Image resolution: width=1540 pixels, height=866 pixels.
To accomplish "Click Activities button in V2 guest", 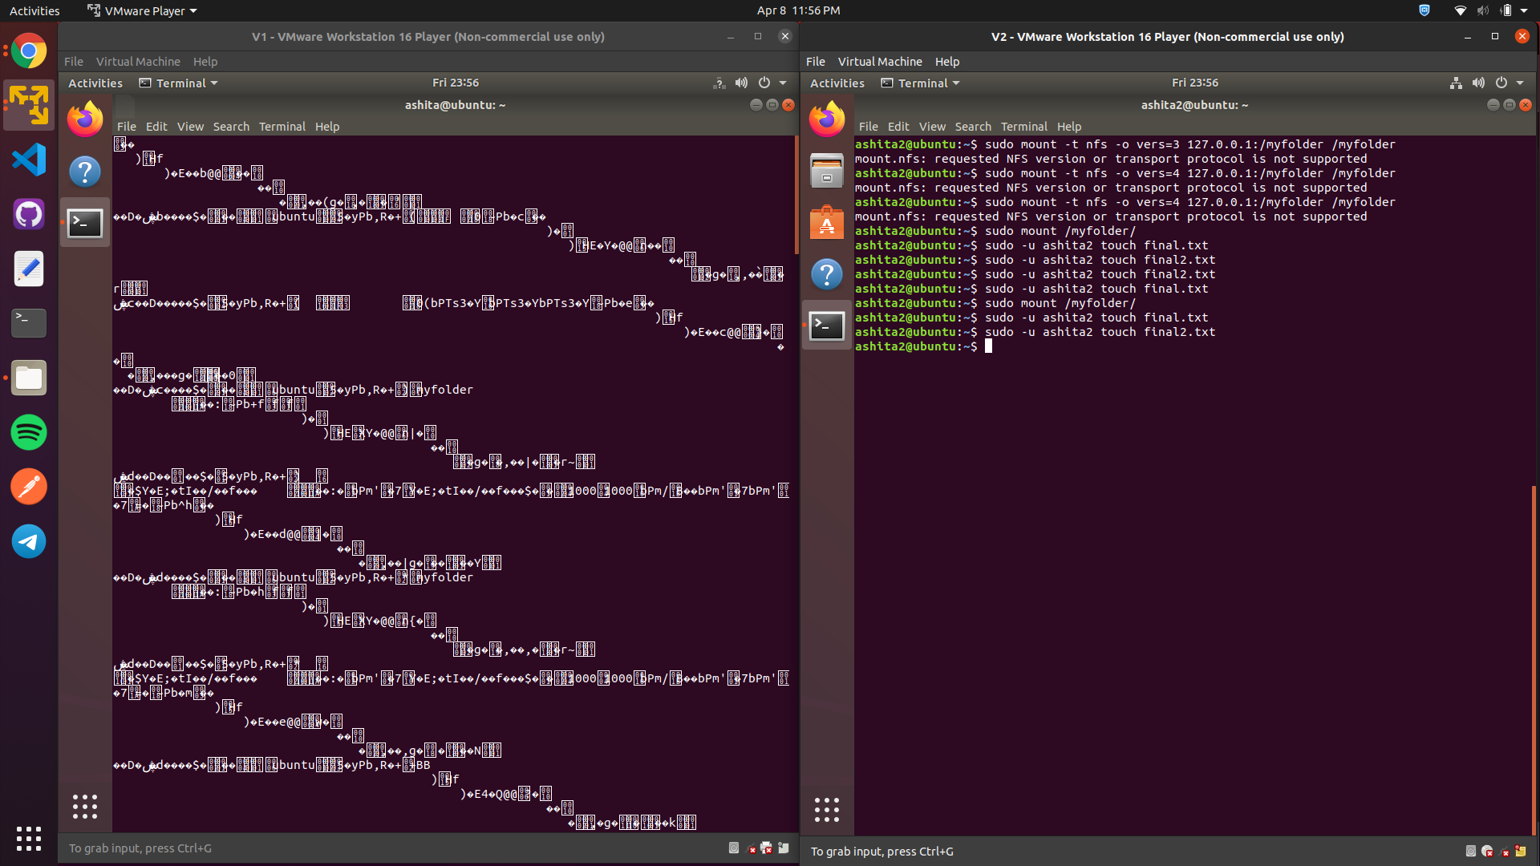I will 837,83.
